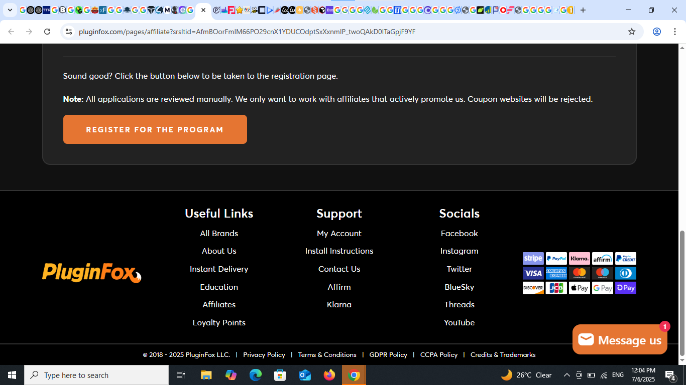Open the Task View taskbar icon

point(181,375)
